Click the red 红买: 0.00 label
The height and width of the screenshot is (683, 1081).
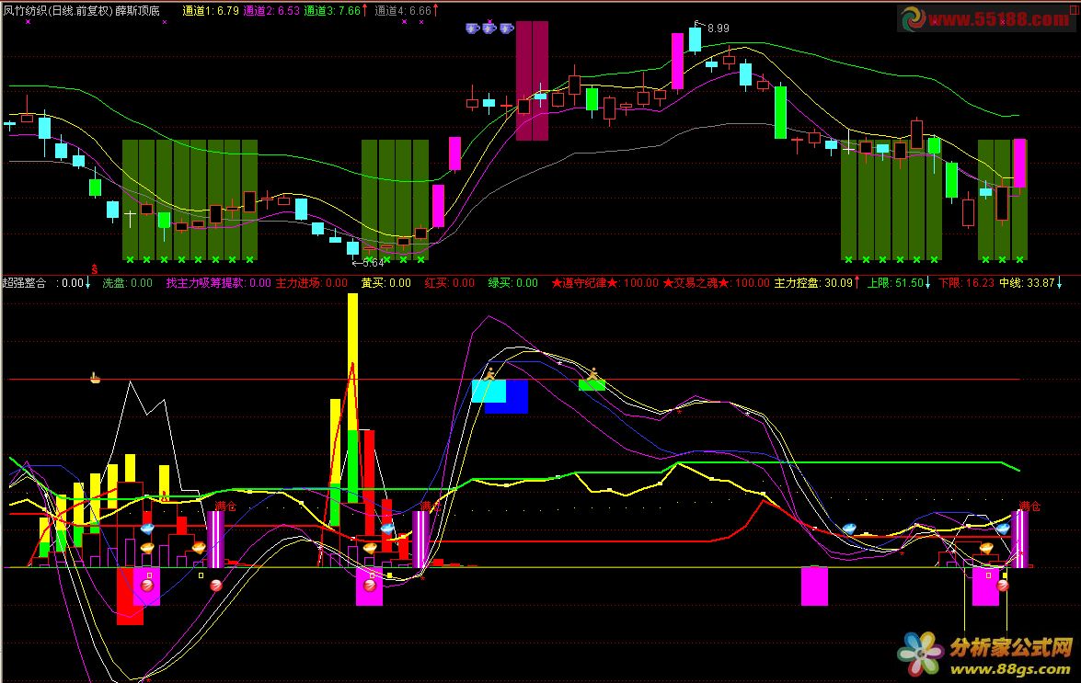(450, 283)
